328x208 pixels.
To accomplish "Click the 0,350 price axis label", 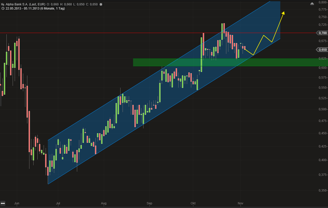I will (322, 190).
